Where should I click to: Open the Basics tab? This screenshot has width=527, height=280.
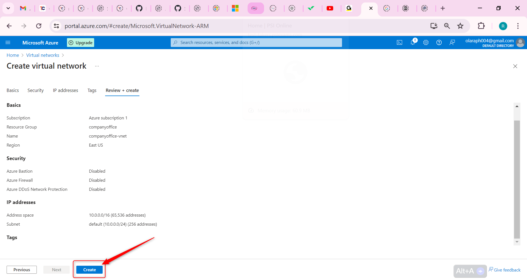(13, 90)
